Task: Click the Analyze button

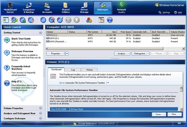Action: point(122,54)
